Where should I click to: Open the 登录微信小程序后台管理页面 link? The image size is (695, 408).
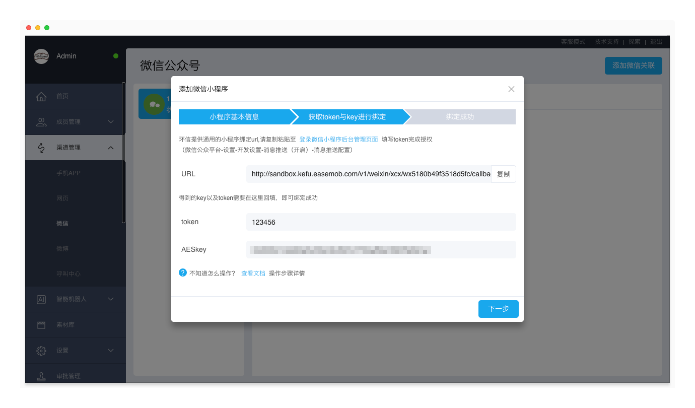(338, 140)
